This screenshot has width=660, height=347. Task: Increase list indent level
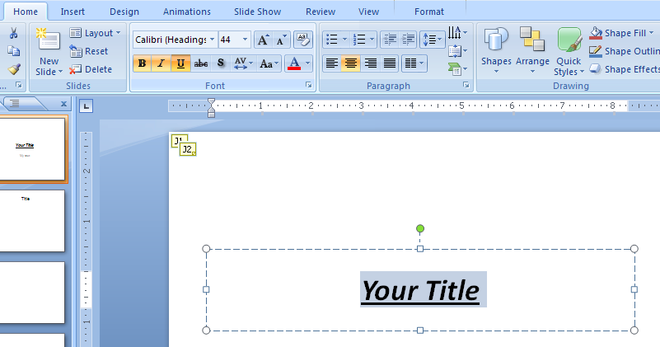[x=408, y=40]
